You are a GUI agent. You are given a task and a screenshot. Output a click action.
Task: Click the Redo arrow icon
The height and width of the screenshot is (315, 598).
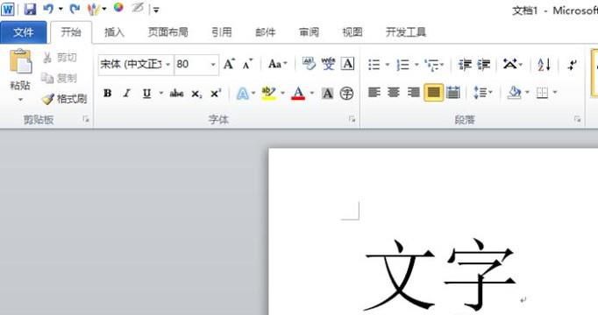(x=75, y=9)
